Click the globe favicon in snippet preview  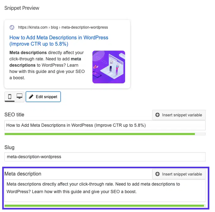(x=12, y=27)
